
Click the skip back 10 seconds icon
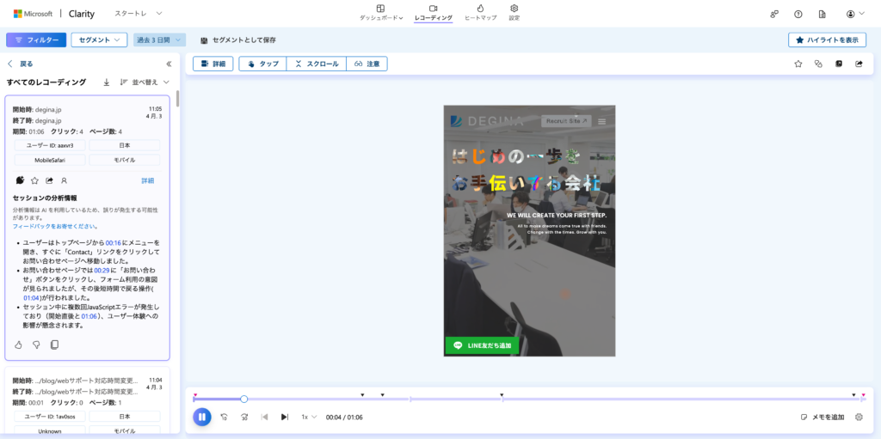pos(224,417)
